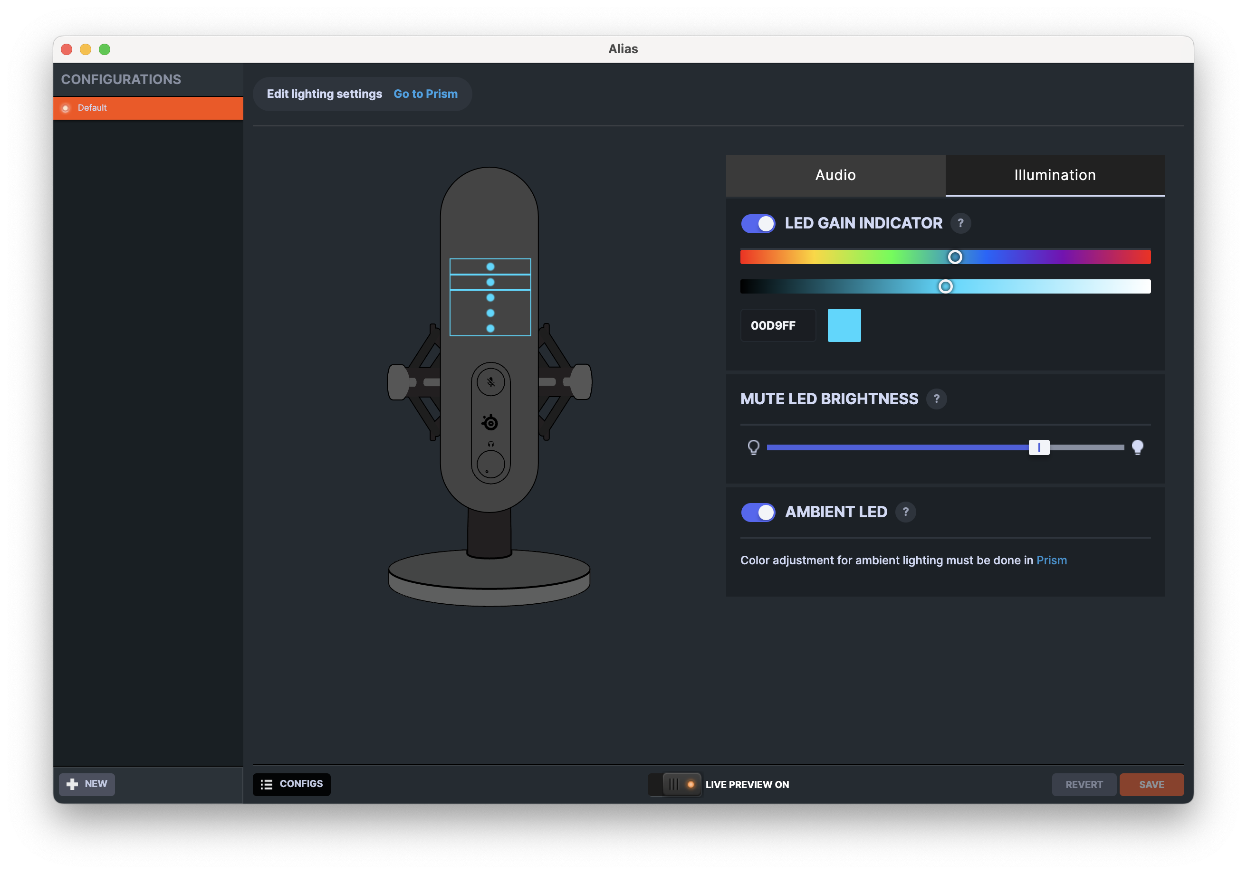Click the SteelSeries logo on the microphone
Screen dimensions: 1247x874
pos(490,422)
